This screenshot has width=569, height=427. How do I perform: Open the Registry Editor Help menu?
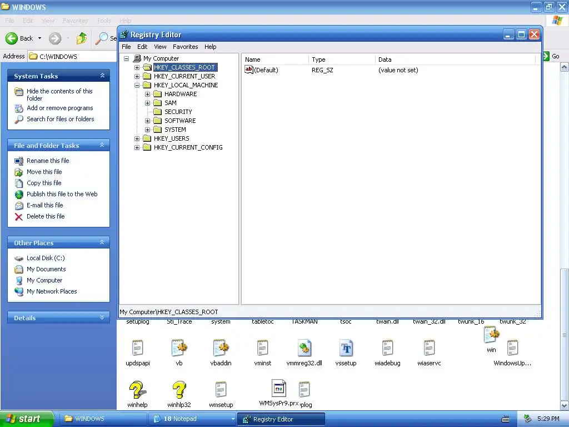(x=210, y=47)
